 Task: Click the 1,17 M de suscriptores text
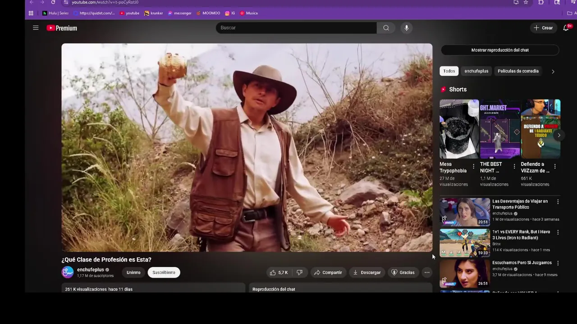pyautogui.click(x=95, y=276)
